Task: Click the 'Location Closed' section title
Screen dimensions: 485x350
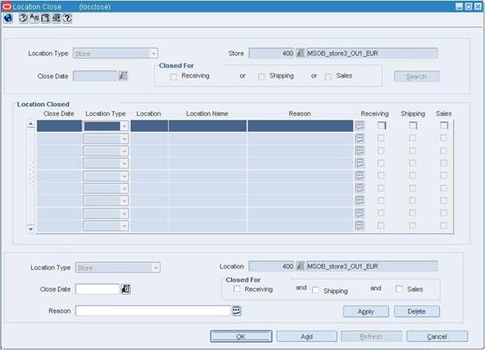Action: [x=43, y=105]
